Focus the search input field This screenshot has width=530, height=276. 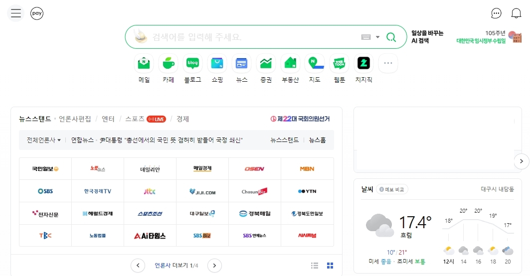[x=253, y=37]
